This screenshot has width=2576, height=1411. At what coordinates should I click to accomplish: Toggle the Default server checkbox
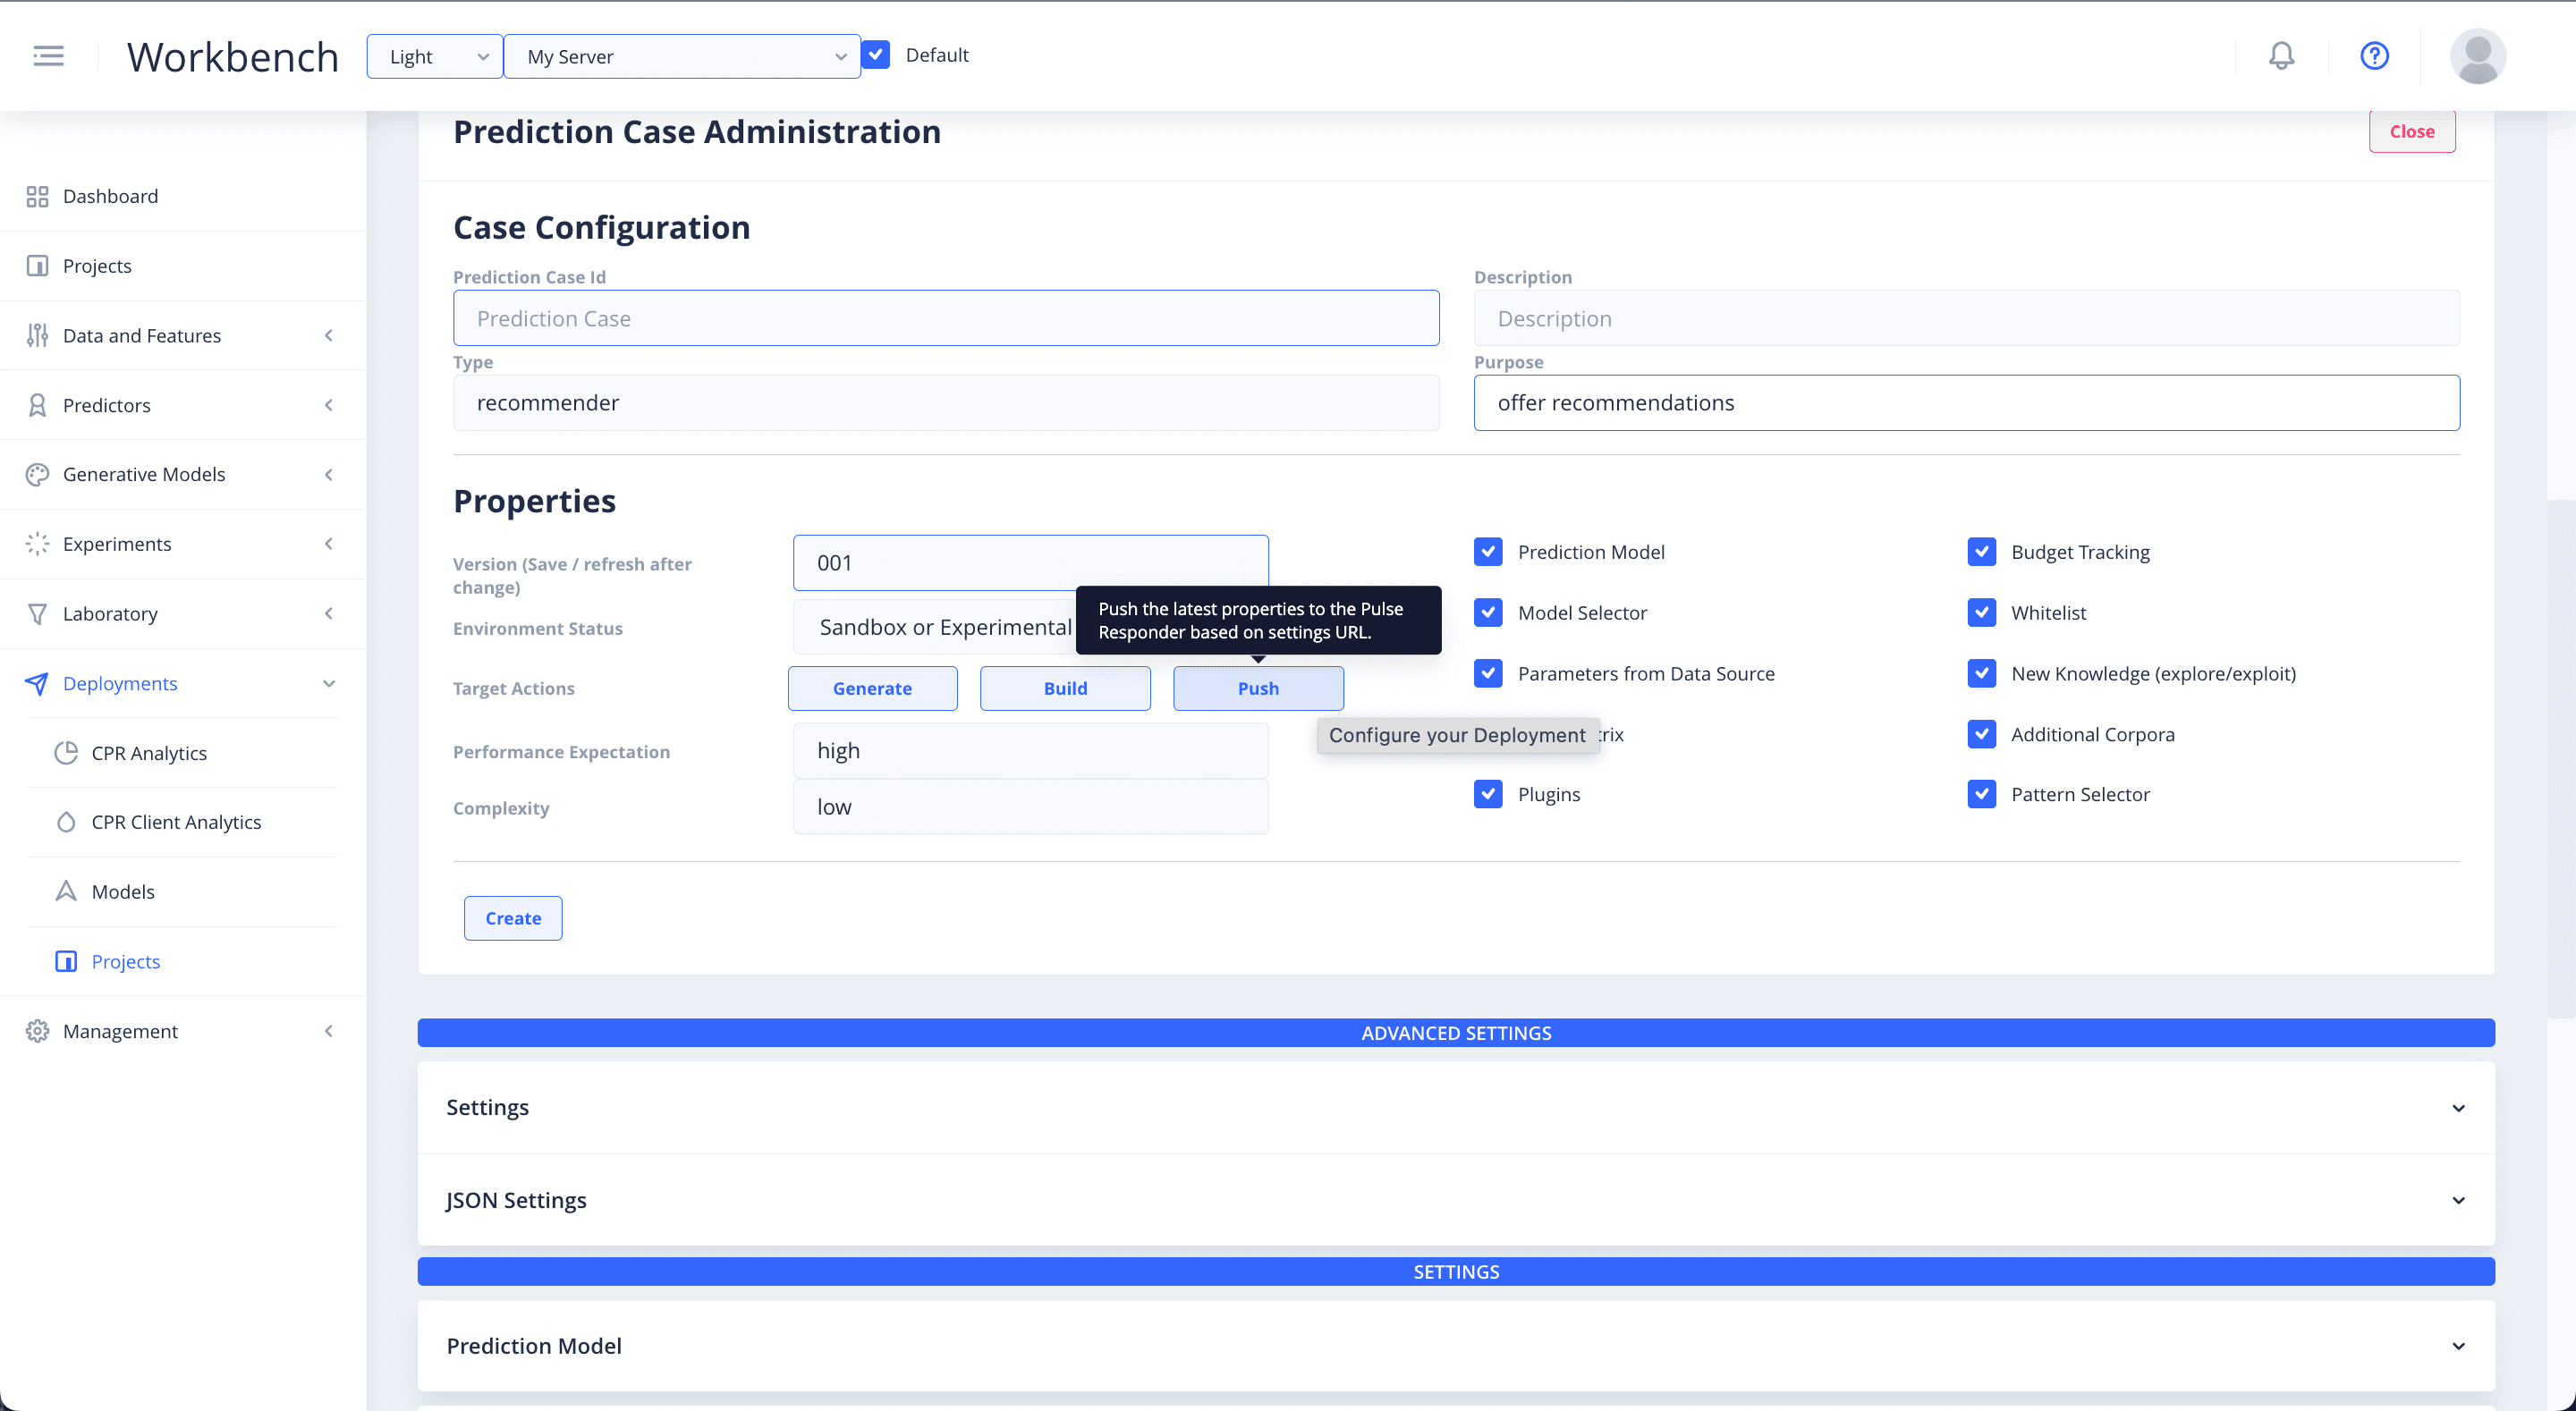tap(876, 55)
